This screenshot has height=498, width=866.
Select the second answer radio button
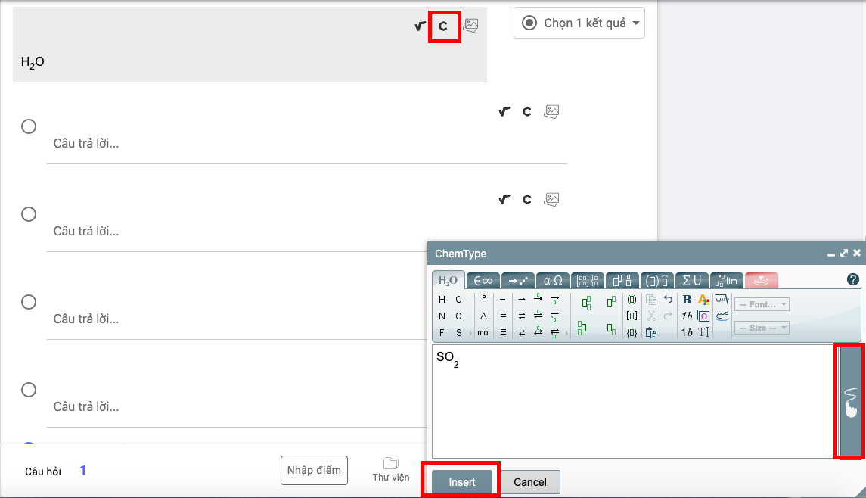(29, 214)
